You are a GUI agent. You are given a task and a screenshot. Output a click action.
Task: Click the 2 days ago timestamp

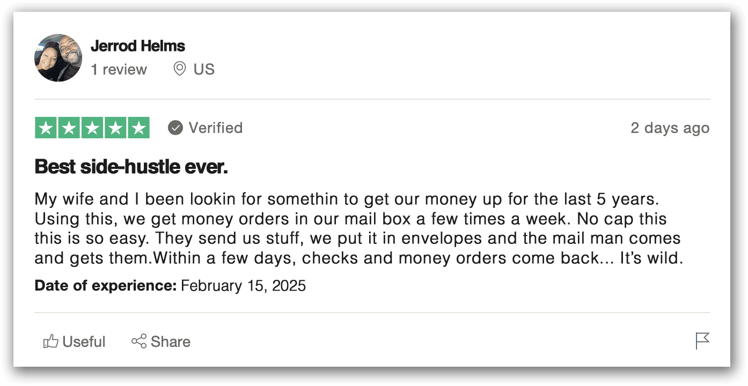[x=670, y=128]
